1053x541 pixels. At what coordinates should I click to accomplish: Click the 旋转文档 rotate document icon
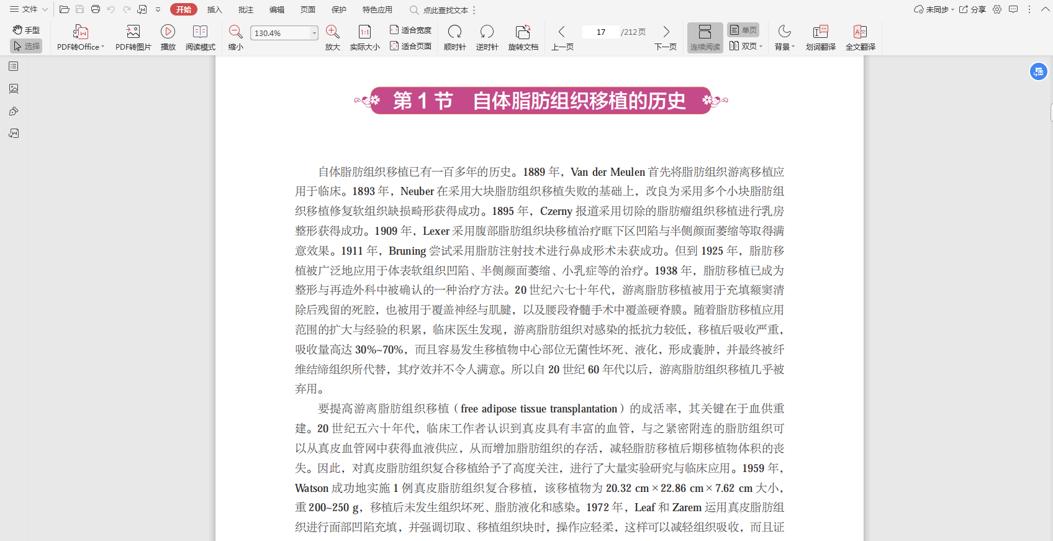pos(523,38)
